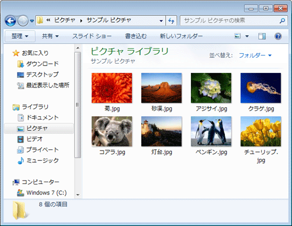The height and width of the screenshot is (226, 292).
Task: Select the 灯台.jpg thumbnail
Action: tap(161, 131)
